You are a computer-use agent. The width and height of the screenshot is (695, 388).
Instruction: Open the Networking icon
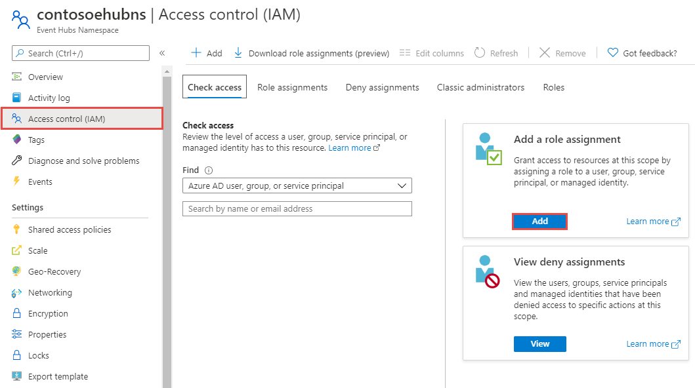point(17,292)
